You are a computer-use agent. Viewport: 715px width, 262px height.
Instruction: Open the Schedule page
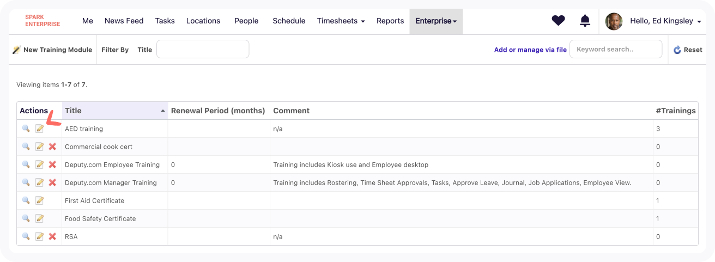(289, 21)
